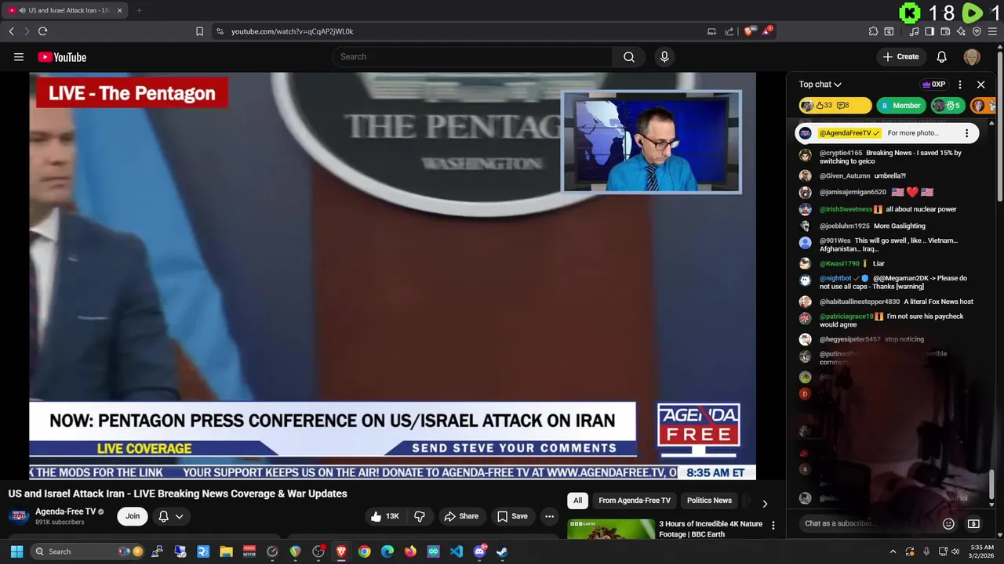This screenshot has height=564, width=1004.
Task: Share page via address bar share icon
Action: 729,31
